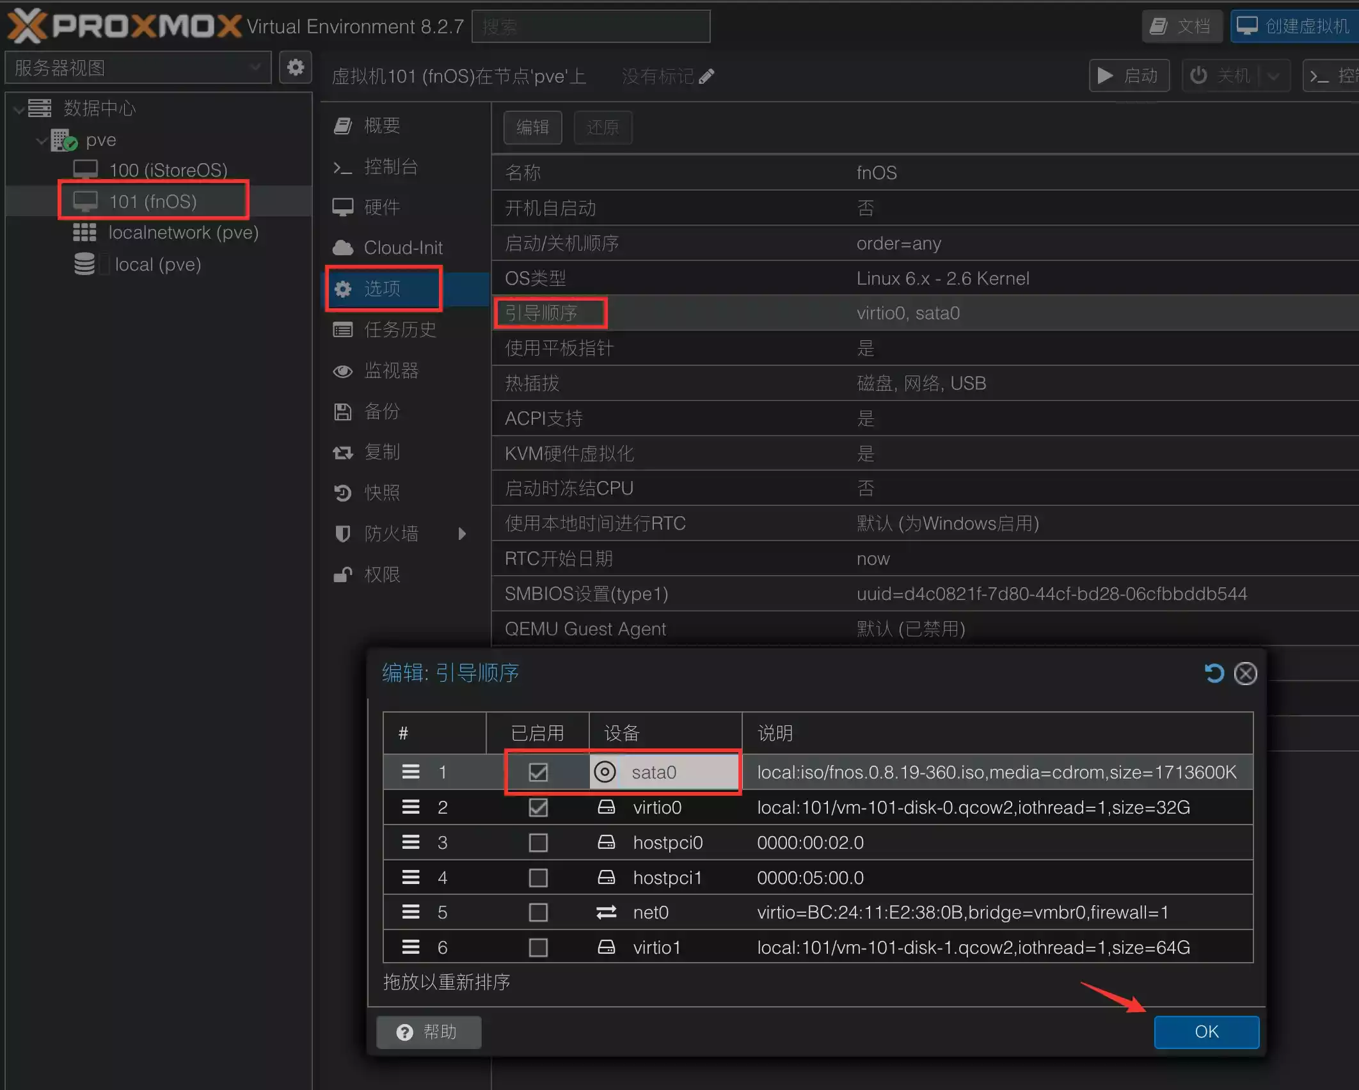Open the 服务器视图 view dropdown

(138, 67)
